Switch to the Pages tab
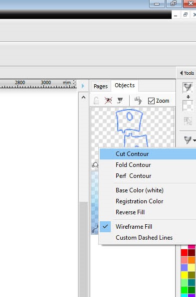 (101, 86)
